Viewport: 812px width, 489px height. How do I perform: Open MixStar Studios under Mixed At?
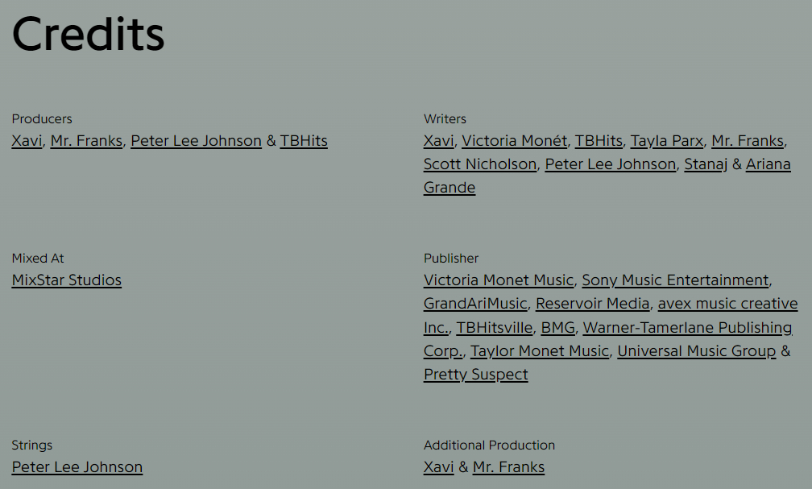point(66,280)
